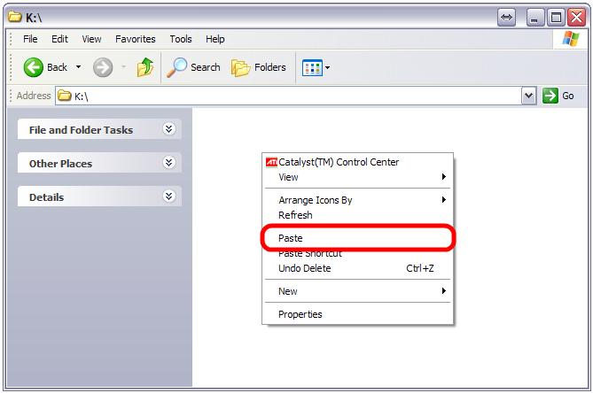Open the Address bar dropdown list
Image resolution: width=593 pixels, height=393 pixels.
pyautogui.click(x=529, y=96)
